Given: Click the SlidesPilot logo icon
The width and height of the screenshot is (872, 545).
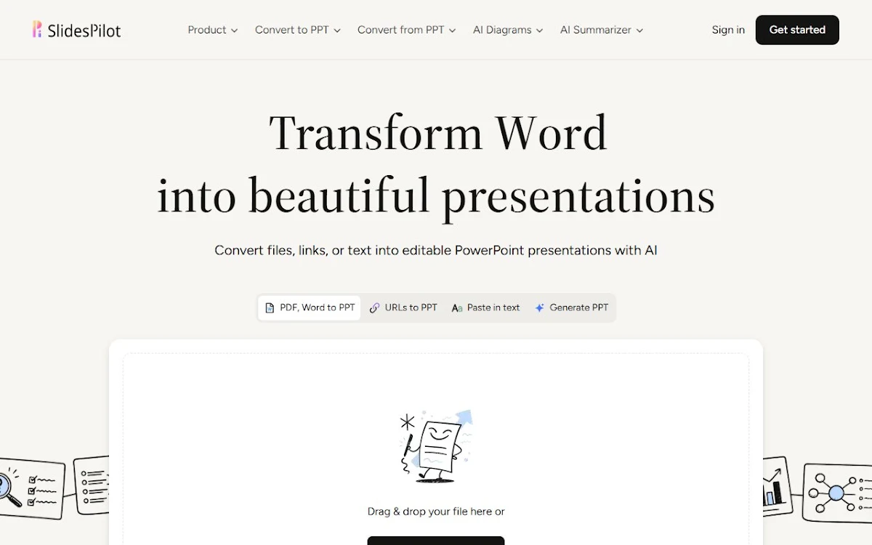Looking at the screenshot, I should coord(37,29).
